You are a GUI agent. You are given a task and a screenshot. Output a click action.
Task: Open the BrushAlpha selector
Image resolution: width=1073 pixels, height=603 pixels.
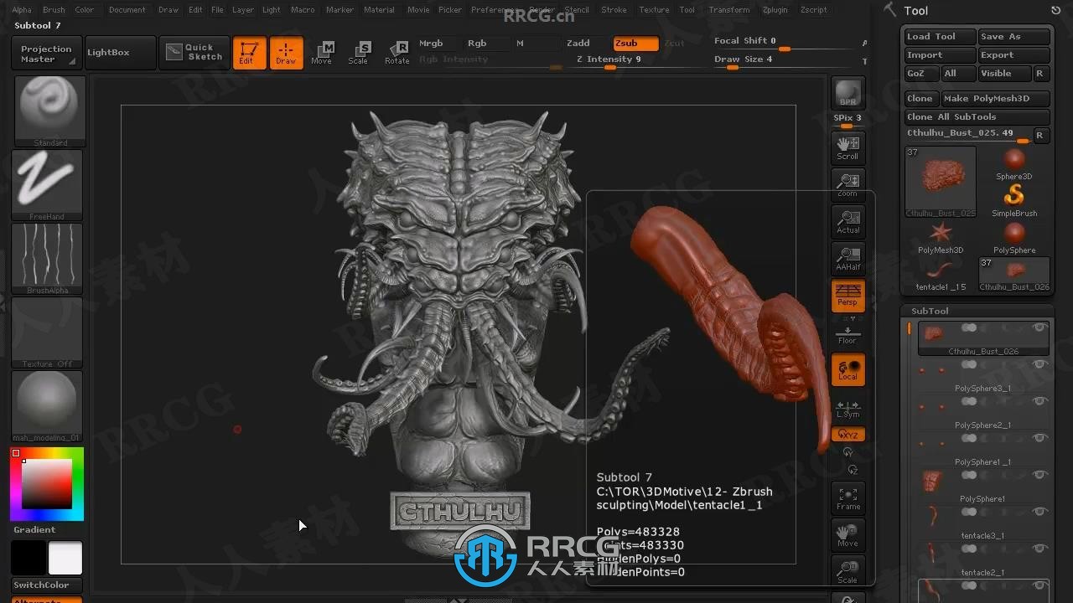(x=47, y=259)
